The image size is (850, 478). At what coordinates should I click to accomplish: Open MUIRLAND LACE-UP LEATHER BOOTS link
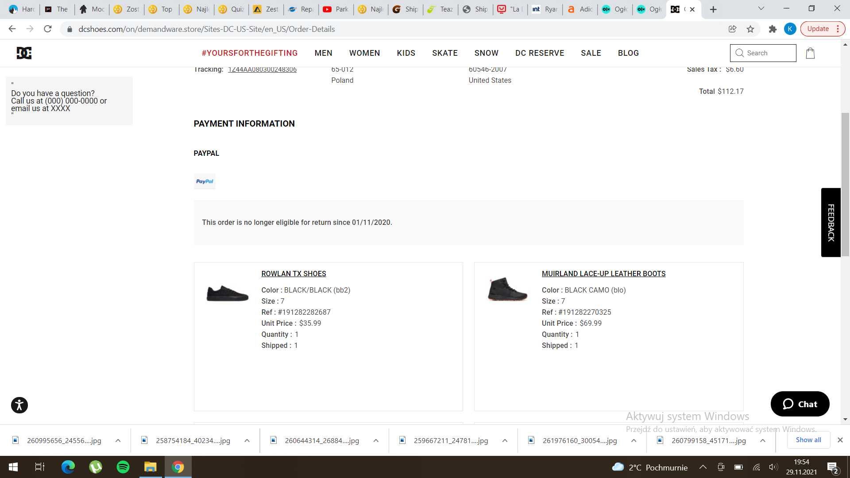(603, 274)
